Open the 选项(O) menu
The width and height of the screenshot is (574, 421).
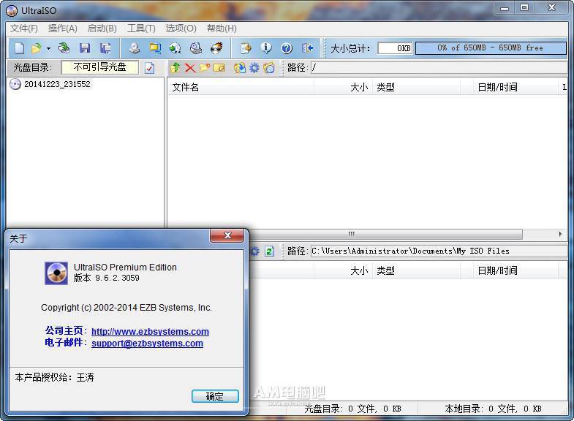coord(181,29)
